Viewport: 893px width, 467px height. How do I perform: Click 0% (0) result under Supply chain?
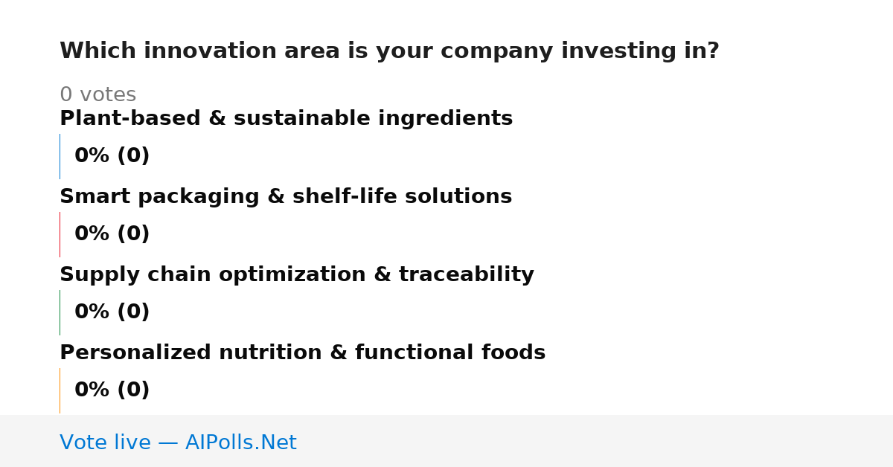tap(112, 312)
